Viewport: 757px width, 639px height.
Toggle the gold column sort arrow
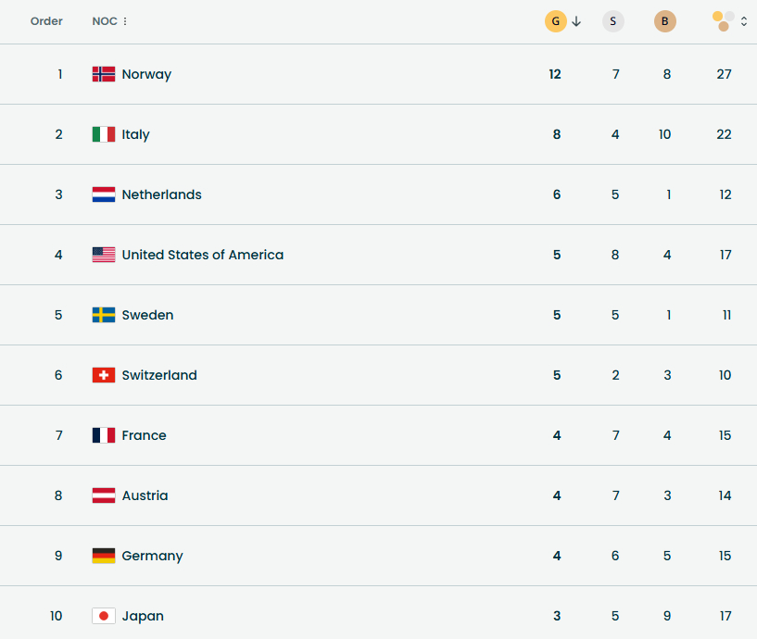(x=576, y=21)
